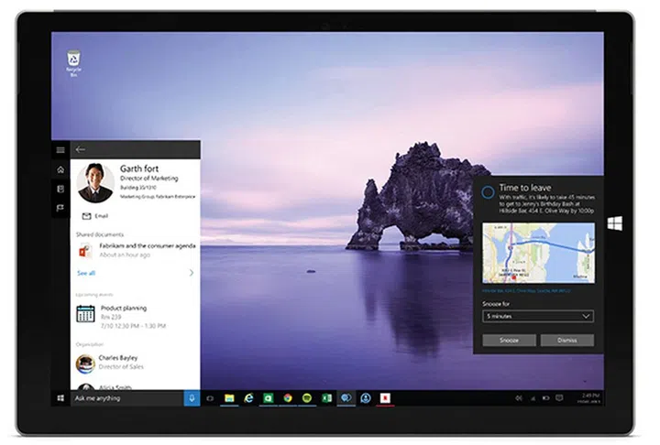Click the Cortana Feedback flag icon
This screenshot has width=660, height=445.
coord(60,208)
